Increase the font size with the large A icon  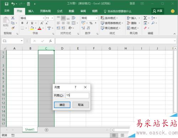click(x=42, y=23)
